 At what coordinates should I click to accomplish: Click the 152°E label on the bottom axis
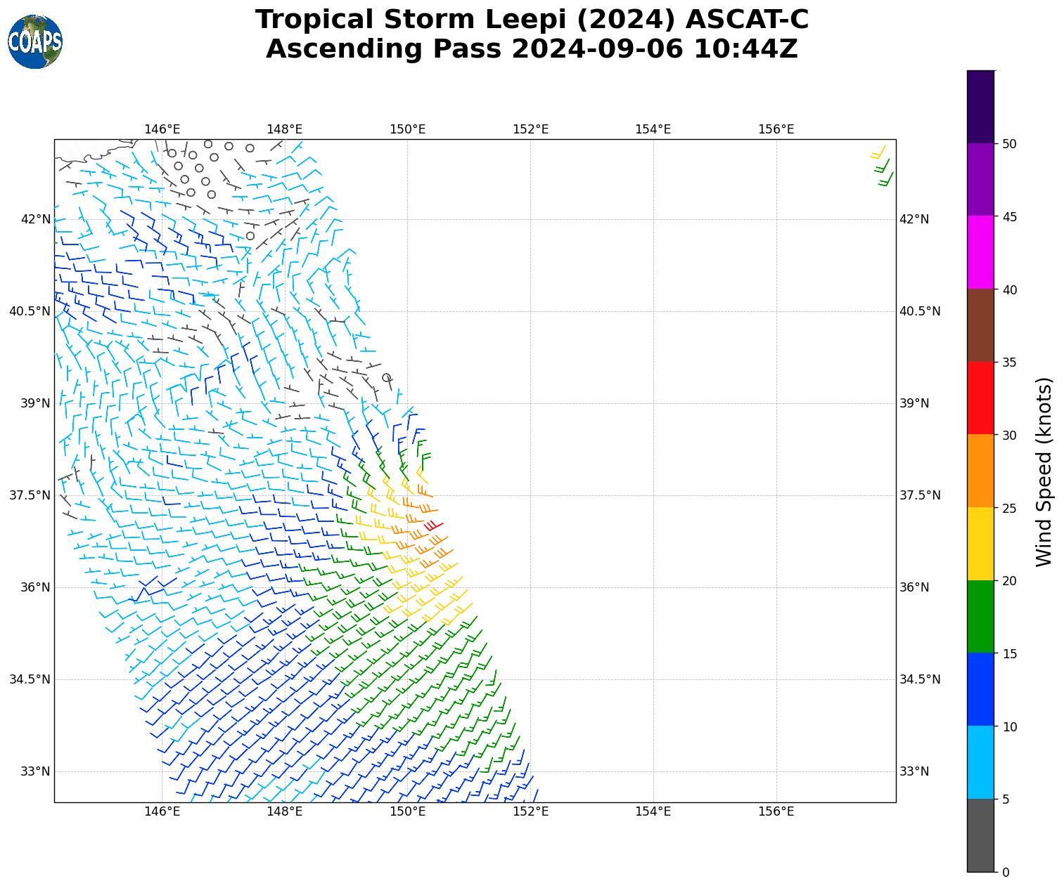(530, 811)
